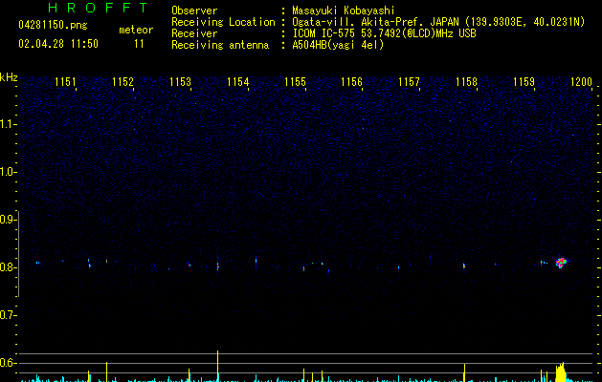Select the ICOM IC-575 receiver text
Viewport: 602px width, 382px height.
[384, 33]
